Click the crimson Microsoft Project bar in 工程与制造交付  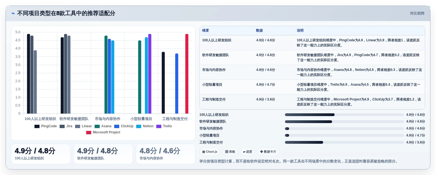pos(187,74)
